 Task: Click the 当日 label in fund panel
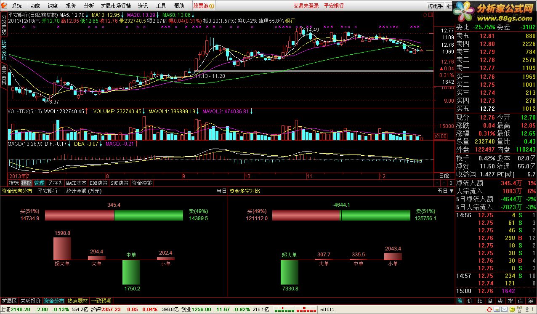221,191
